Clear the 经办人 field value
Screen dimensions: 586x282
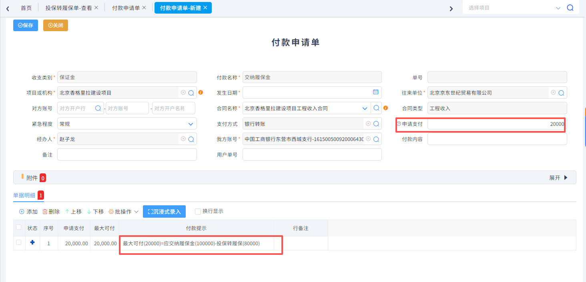(183, 139)
